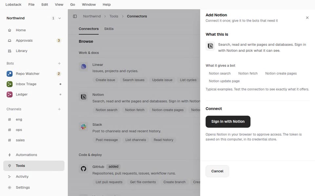
Task: Expand the Northwind workspace switcher chevron
Action: point(60,18)
